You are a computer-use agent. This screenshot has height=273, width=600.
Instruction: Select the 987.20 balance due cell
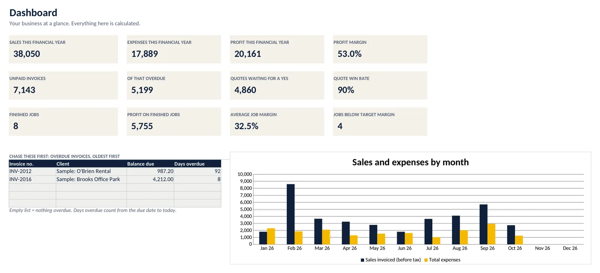[150, 171]
